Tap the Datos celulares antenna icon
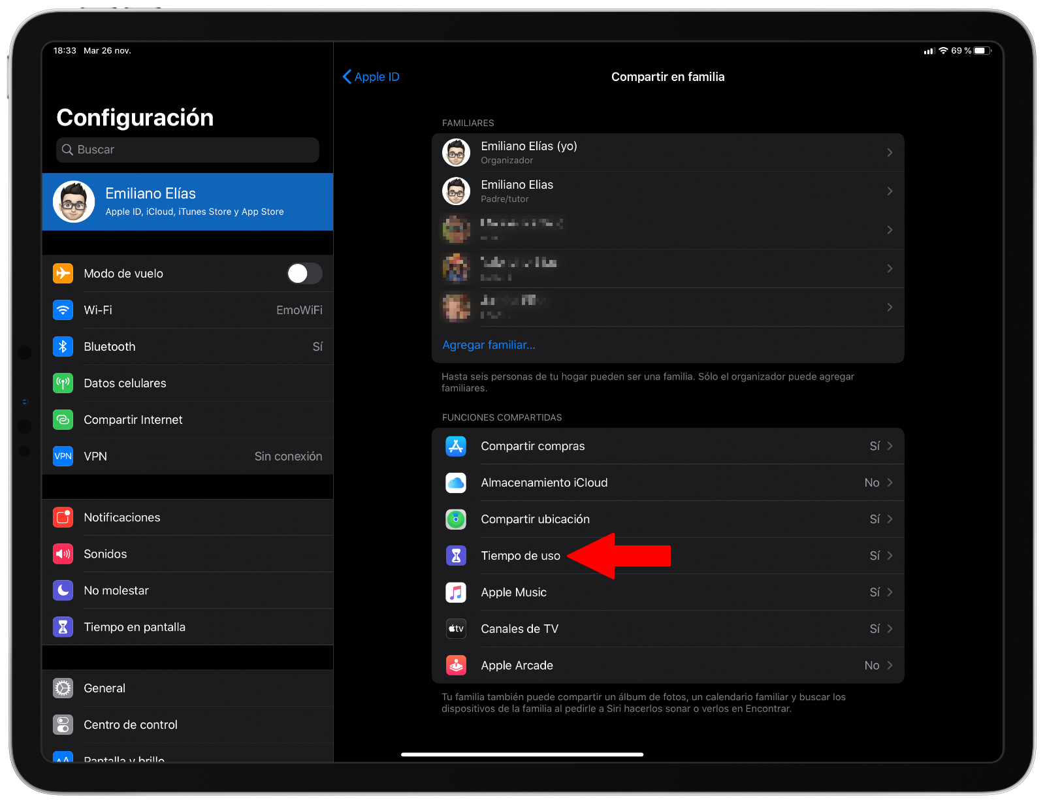This screenshot has height=804, width=1045. coord(63,383)
